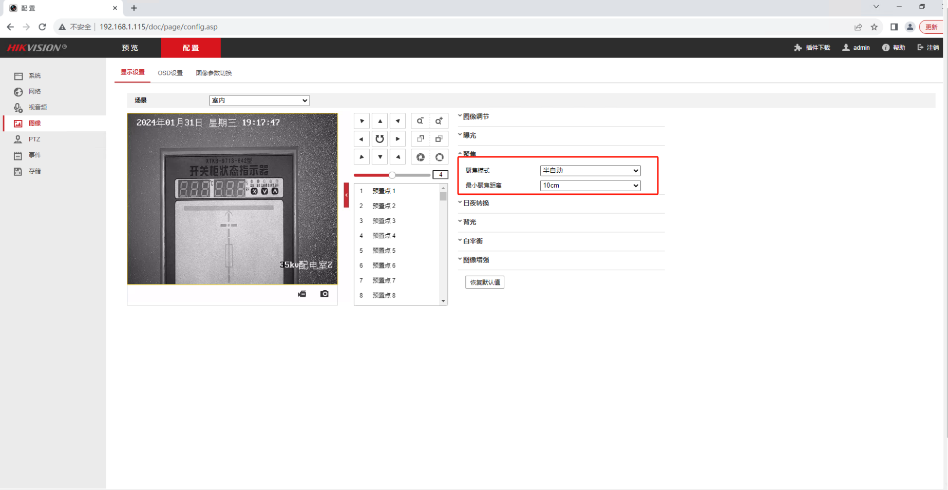
Task: Open the 场景 dropdown set to 室内
Action: pos(259,100)
